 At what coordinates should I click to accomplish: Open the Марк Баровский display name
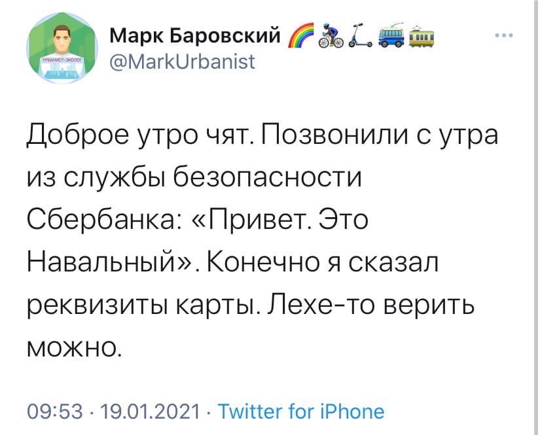194,35
